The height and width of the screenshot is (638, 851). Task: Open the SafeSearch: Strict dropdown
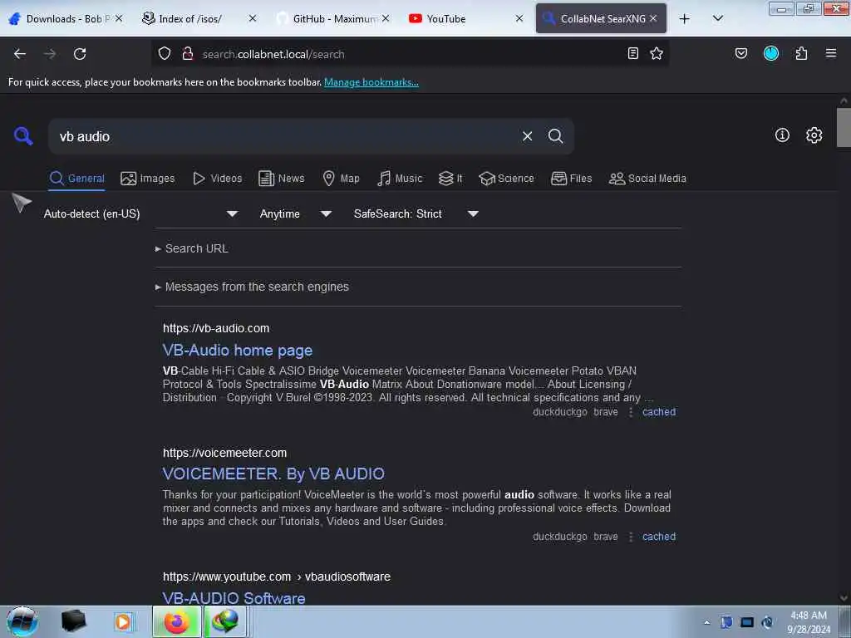416,213
